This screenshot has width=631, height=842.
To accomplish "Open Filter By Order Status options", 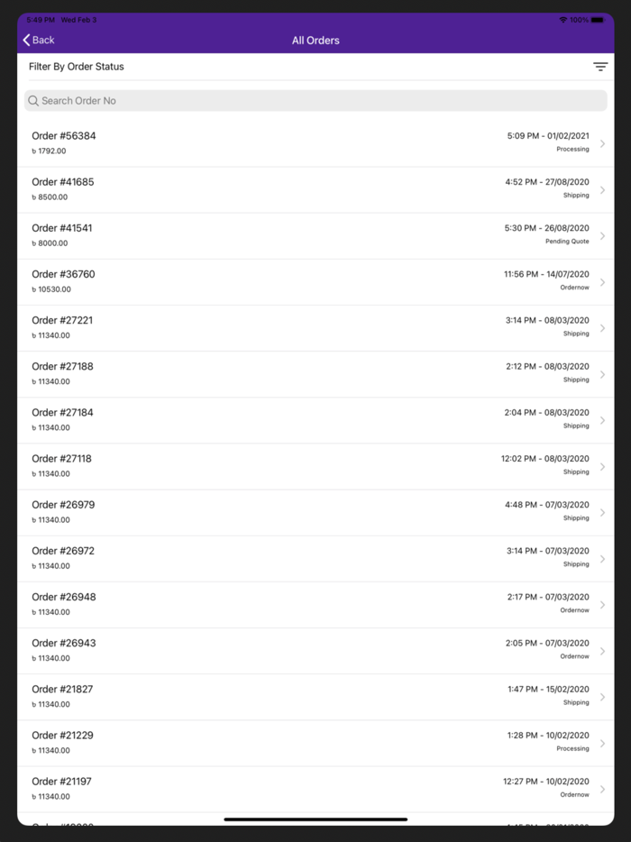I will [x=79, y=66].
